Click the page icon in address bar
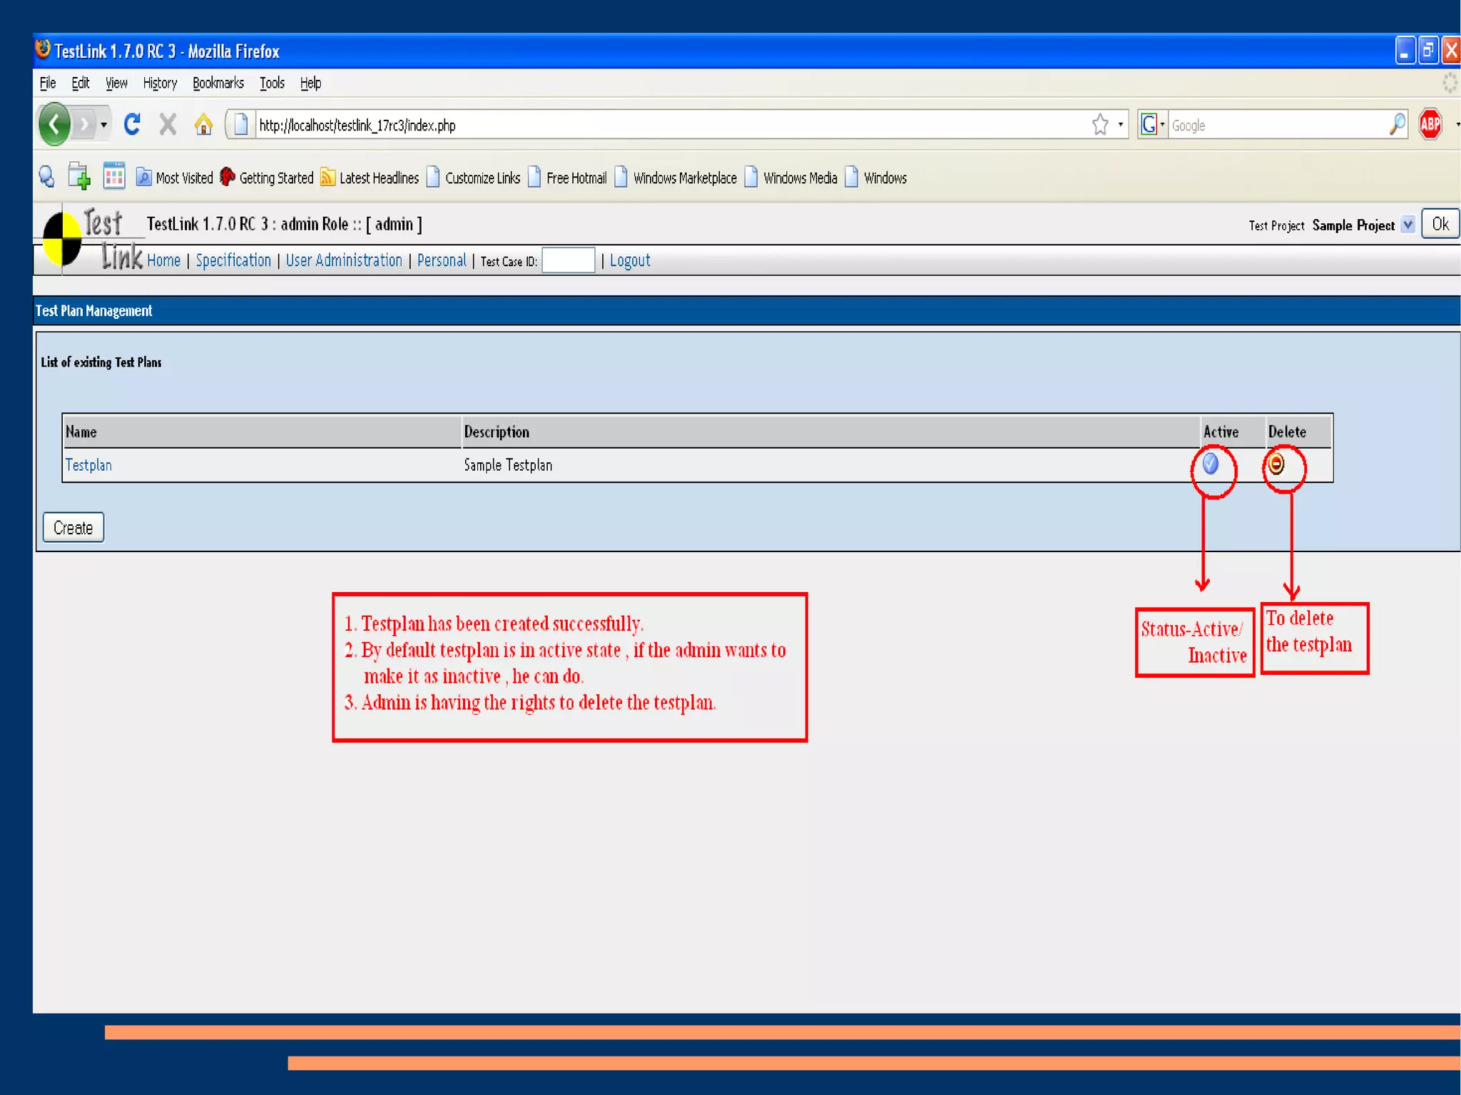The width and height of the screenshot is (1461, 1095). point(241,125)
